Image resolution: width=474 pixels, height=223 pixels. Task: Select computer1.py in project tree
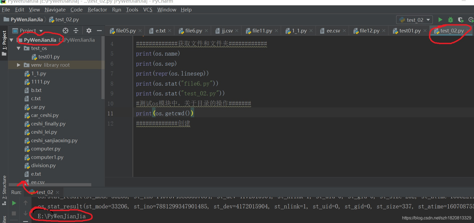[44, 157]
